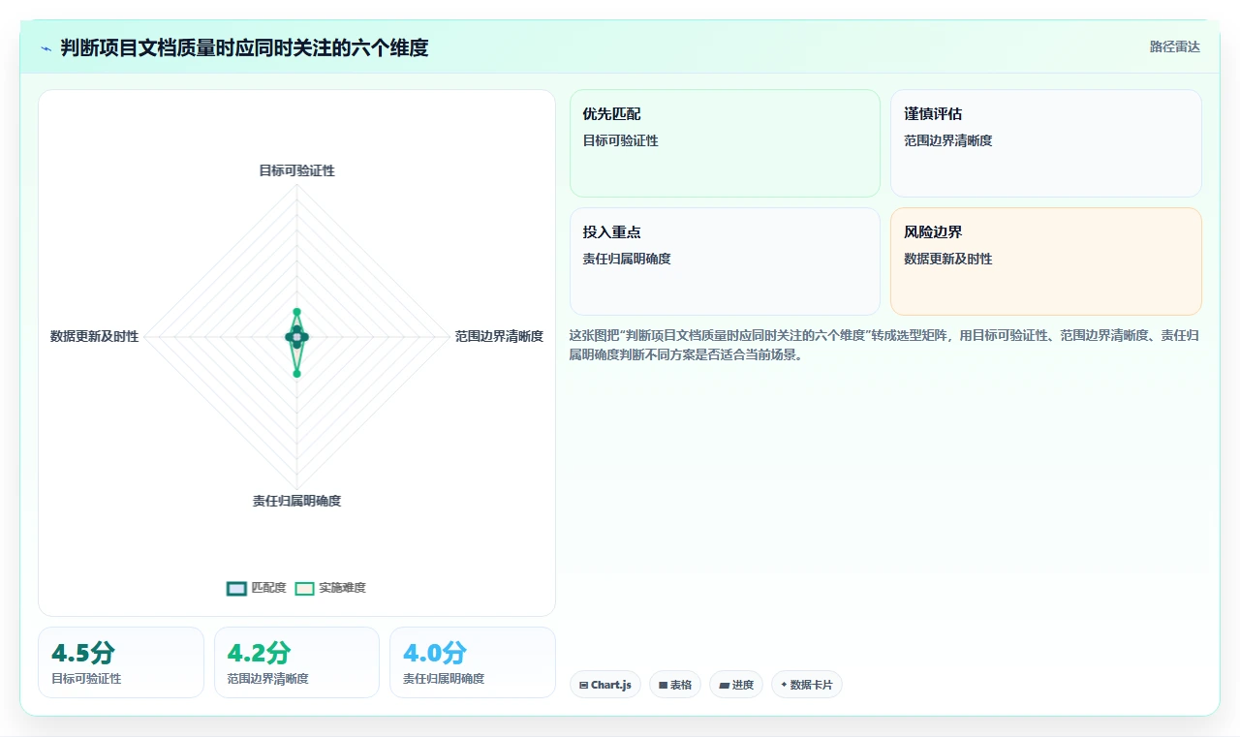Click the 数据更新及时性 radar axis label

(x=94, y=336)
